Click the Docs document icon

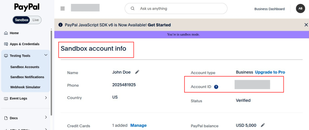[x=6, y=118]
